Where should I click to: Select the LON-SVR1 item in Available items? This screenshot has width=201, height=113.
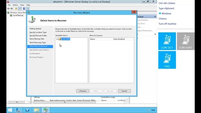pyautogui.click(x=66, y=39)
